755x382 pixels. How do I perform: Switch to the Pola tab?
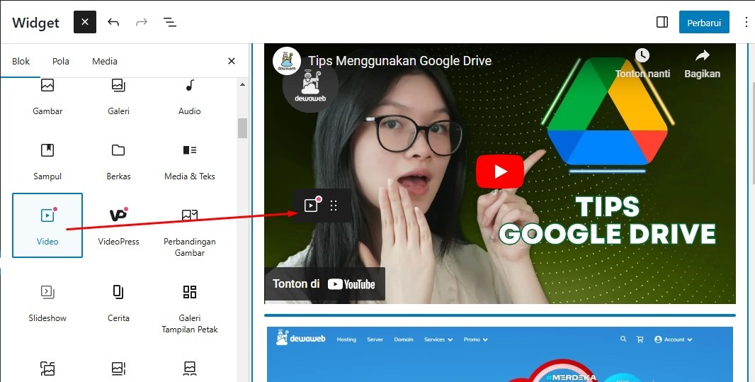click(x=61, y=61)
